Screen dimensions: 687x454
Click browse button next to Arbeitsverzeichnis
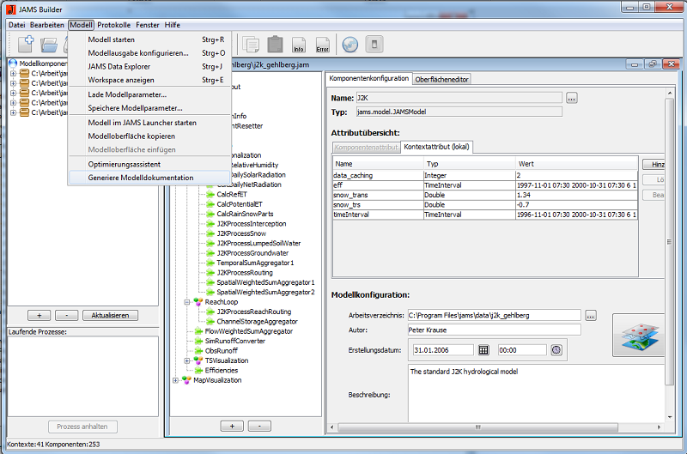[x=590, y=315]
